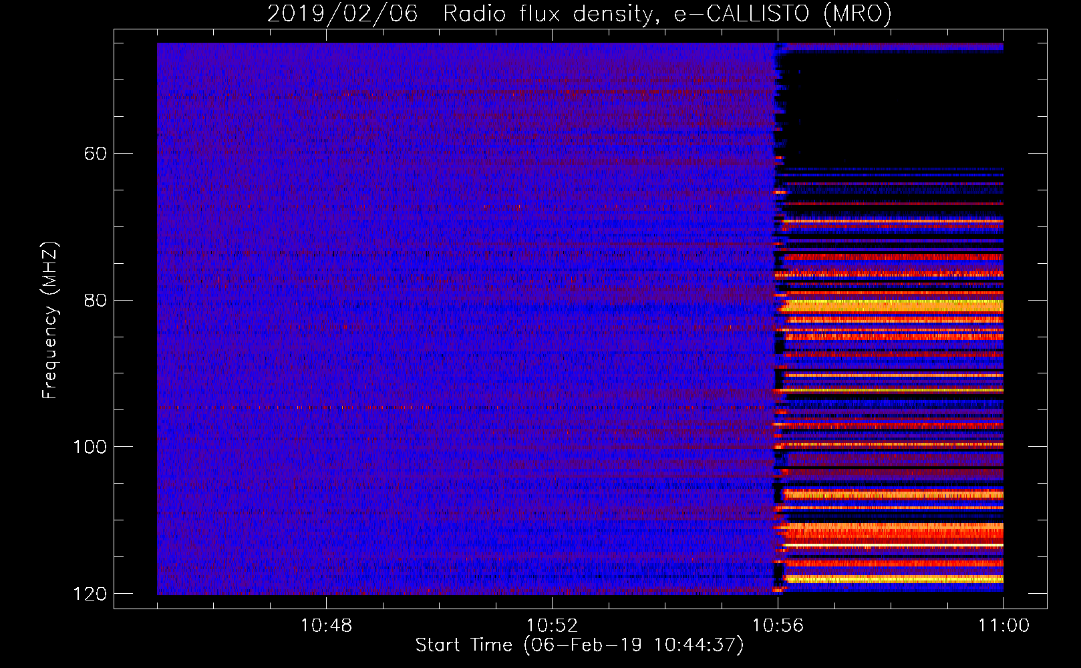Image resolution: width=1081 pixels, height=668 pixels.
Task: Click the 'Start Time (06-Feb-19 10:44:37)' axis label
Action: click(579, 645)
